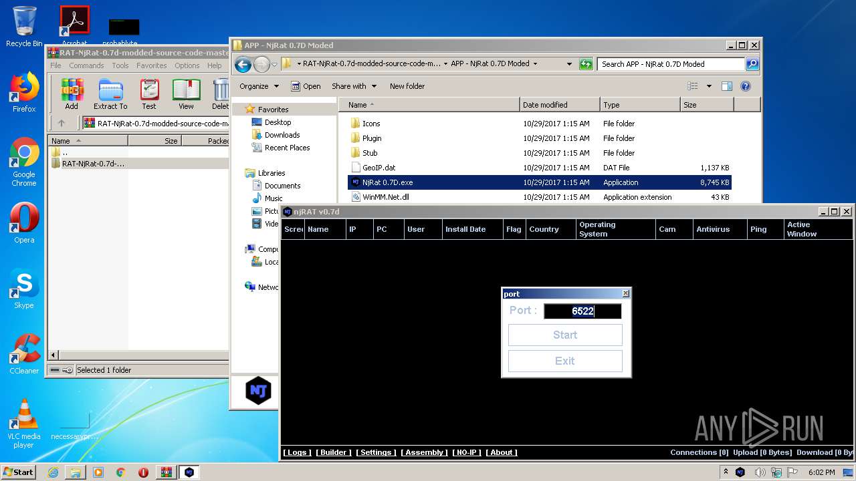856x481 pixels.
Task: Open Explorer help icon
Action: (746, 86)
